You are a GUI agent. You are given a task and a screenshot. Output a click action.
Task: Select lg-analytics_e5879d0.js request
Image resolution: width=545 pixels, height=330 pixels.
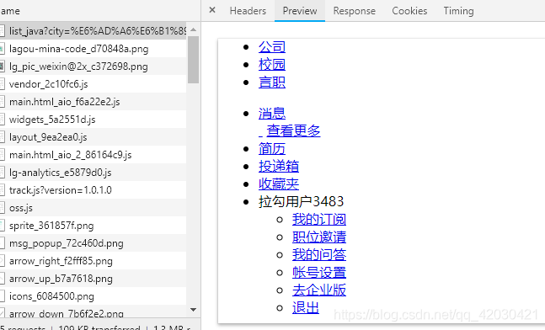[x=94, y=173]
